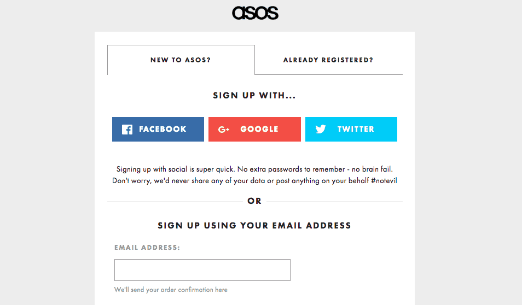Click the 'Don't worry, we'd never share' line

[254, 180]
